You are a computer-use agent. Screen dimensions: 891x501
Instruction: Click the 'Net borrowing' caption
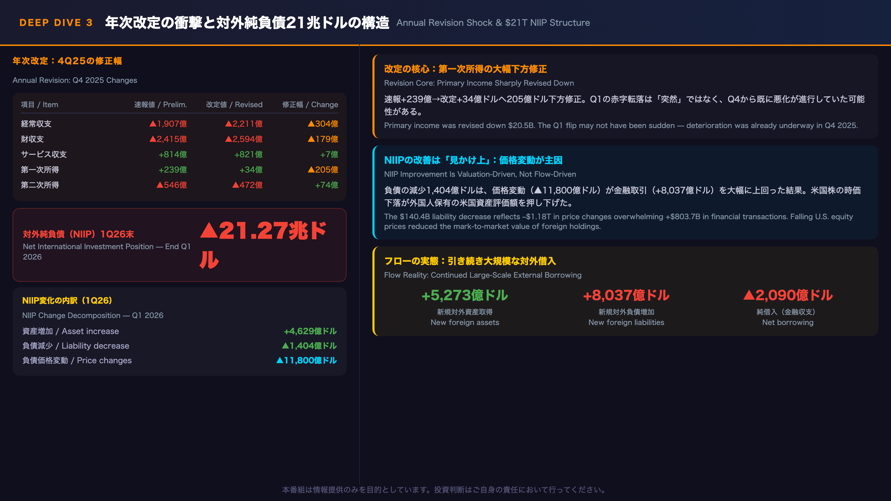tap(788, 322)
